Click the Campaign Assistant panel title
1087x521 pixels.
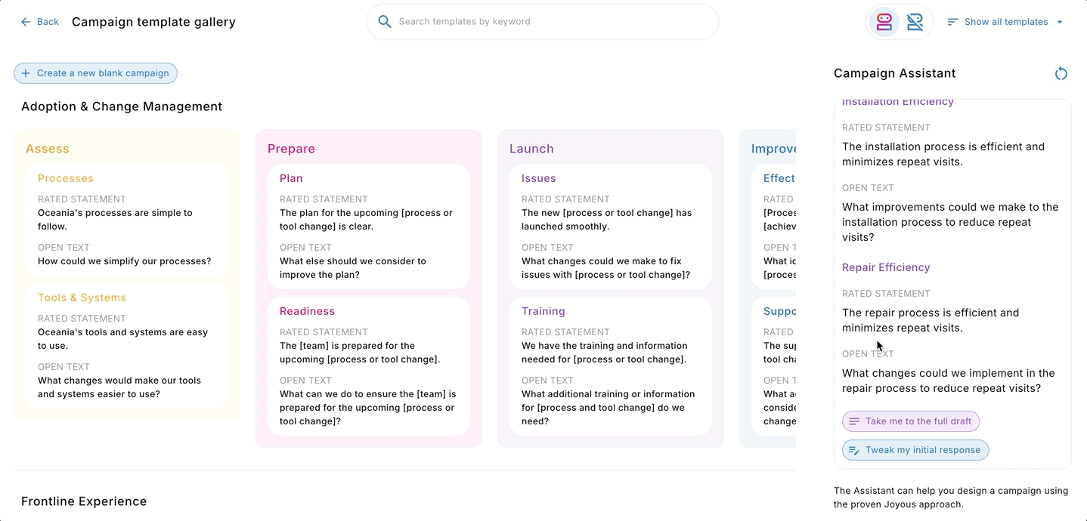coord(895,73)
